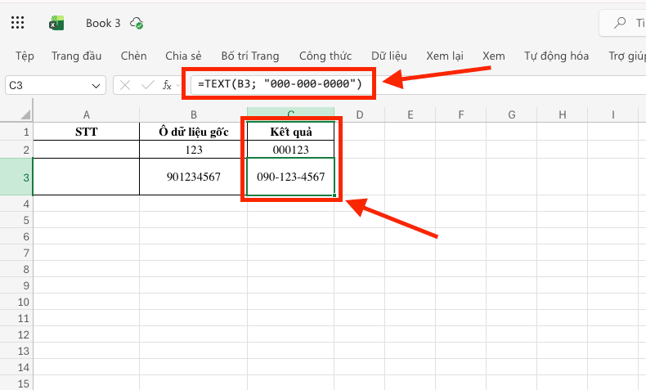
Task: Select the cell containing 123
Action: tap(193, 150)
